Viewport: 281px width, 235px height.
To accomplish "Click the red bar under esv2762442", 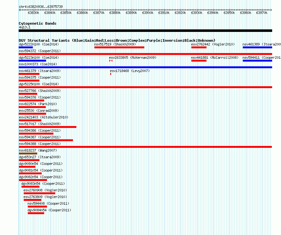I will [x=199, y=47].
